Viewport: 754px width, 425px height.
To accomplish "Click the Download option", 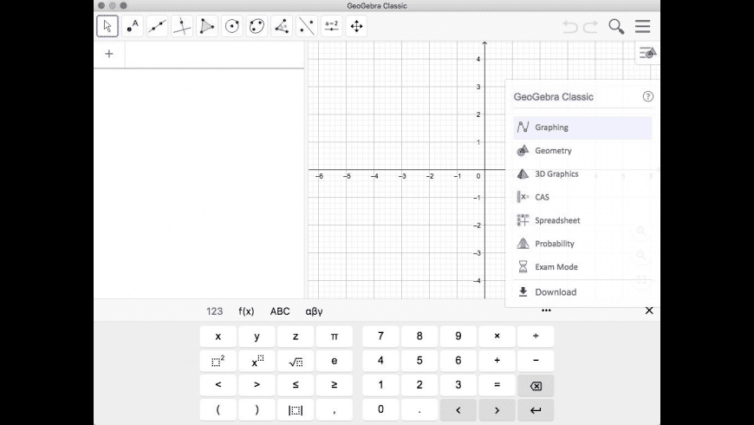I will click(x=582, y=292).
